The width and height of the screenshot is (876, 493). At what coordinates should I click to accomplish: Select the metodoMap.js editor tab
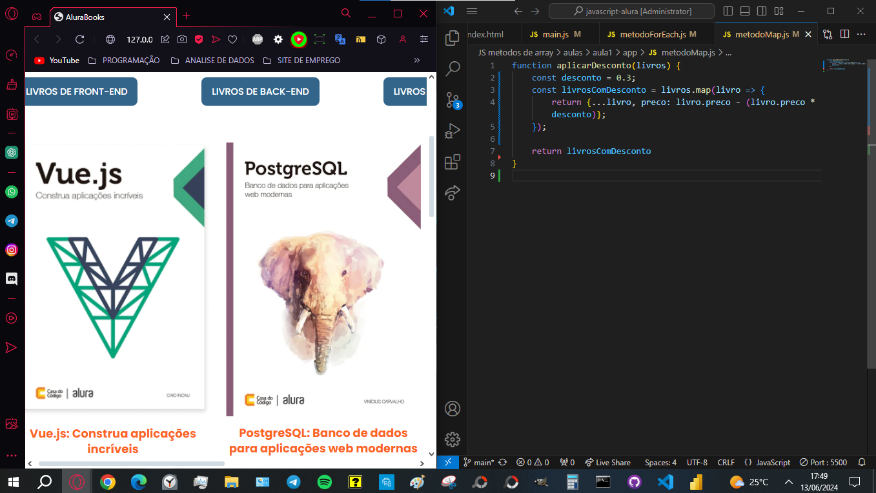[x=760, y=34]
